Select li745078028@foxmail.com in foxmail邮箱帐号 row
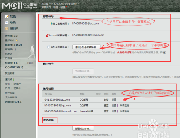The image size is (180, 138). (x=88, y=35)
